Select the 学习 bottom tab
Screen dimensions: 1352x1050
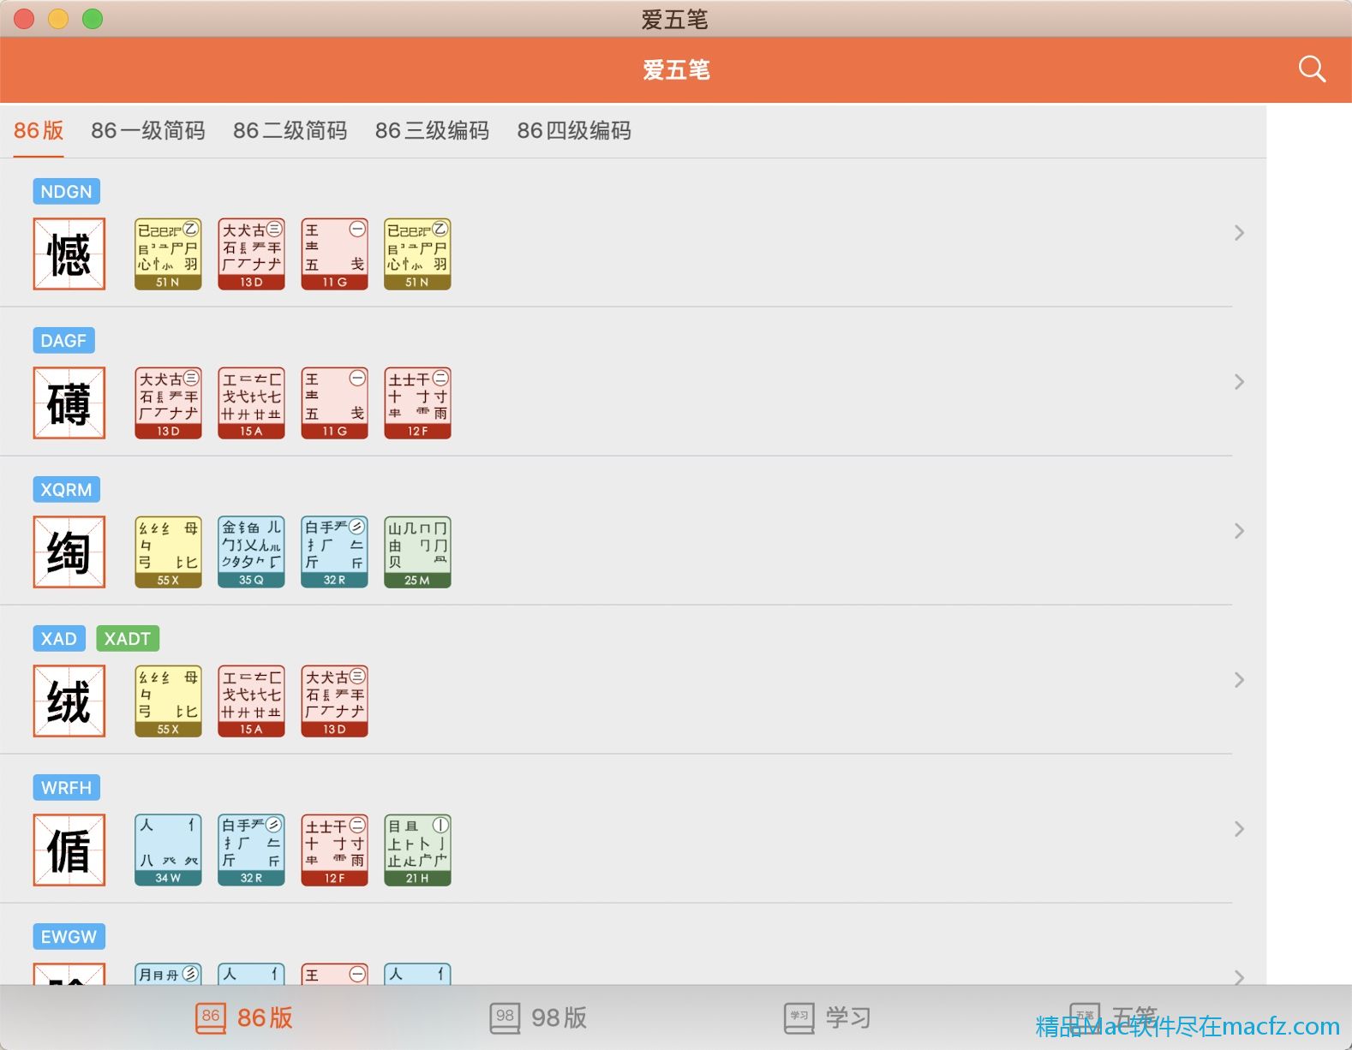828,1017
